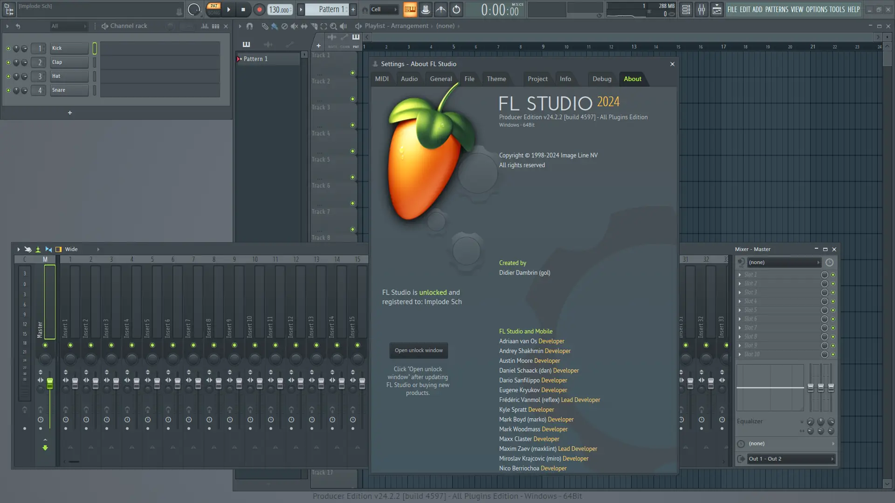Toggle Track 2 mute LED in playlist
This screenshot has width=895, height=503.
tap(352, 99)
